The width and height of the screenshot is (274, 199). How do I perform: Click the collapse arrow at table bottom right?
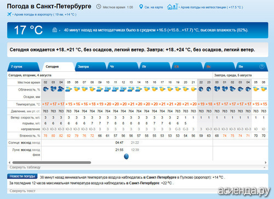[265, 167]
